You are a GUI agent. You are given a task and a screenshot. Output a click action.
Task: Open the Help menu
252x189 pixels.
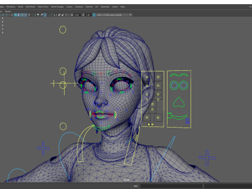click(x=122, y=7)
